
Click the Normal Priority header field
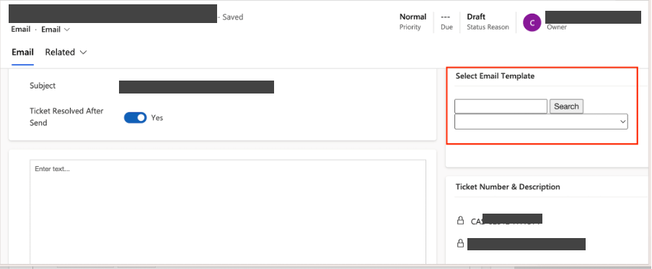pyautogui.click(x=413, y=22)
